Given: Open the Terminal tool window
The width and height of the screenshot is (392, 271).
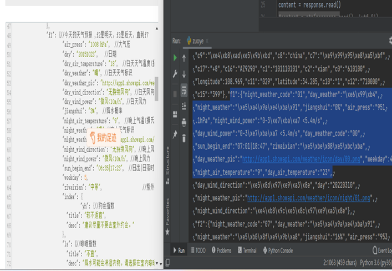Looking at the screenshot, I should [x=247, y=250].
